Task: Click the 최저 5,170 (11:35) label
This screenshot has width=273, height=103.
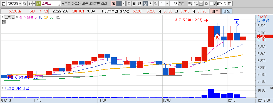Action: click(25, 78)
